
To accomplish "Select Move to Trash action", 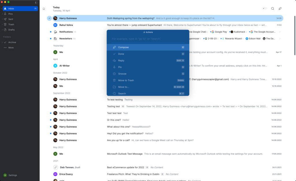I will pyautogui.click(x=148, y=81).
